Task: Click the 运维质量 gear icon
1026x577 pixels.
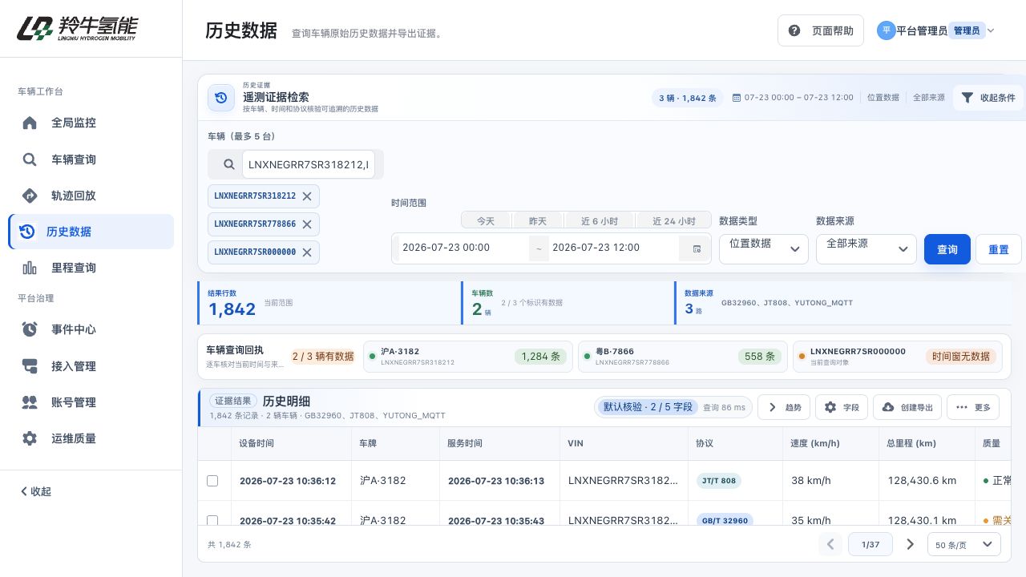Action: (x=30, y=438)
